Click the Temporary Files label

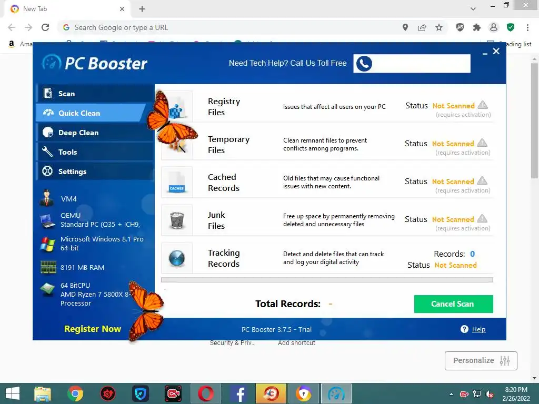coord(228,145)
